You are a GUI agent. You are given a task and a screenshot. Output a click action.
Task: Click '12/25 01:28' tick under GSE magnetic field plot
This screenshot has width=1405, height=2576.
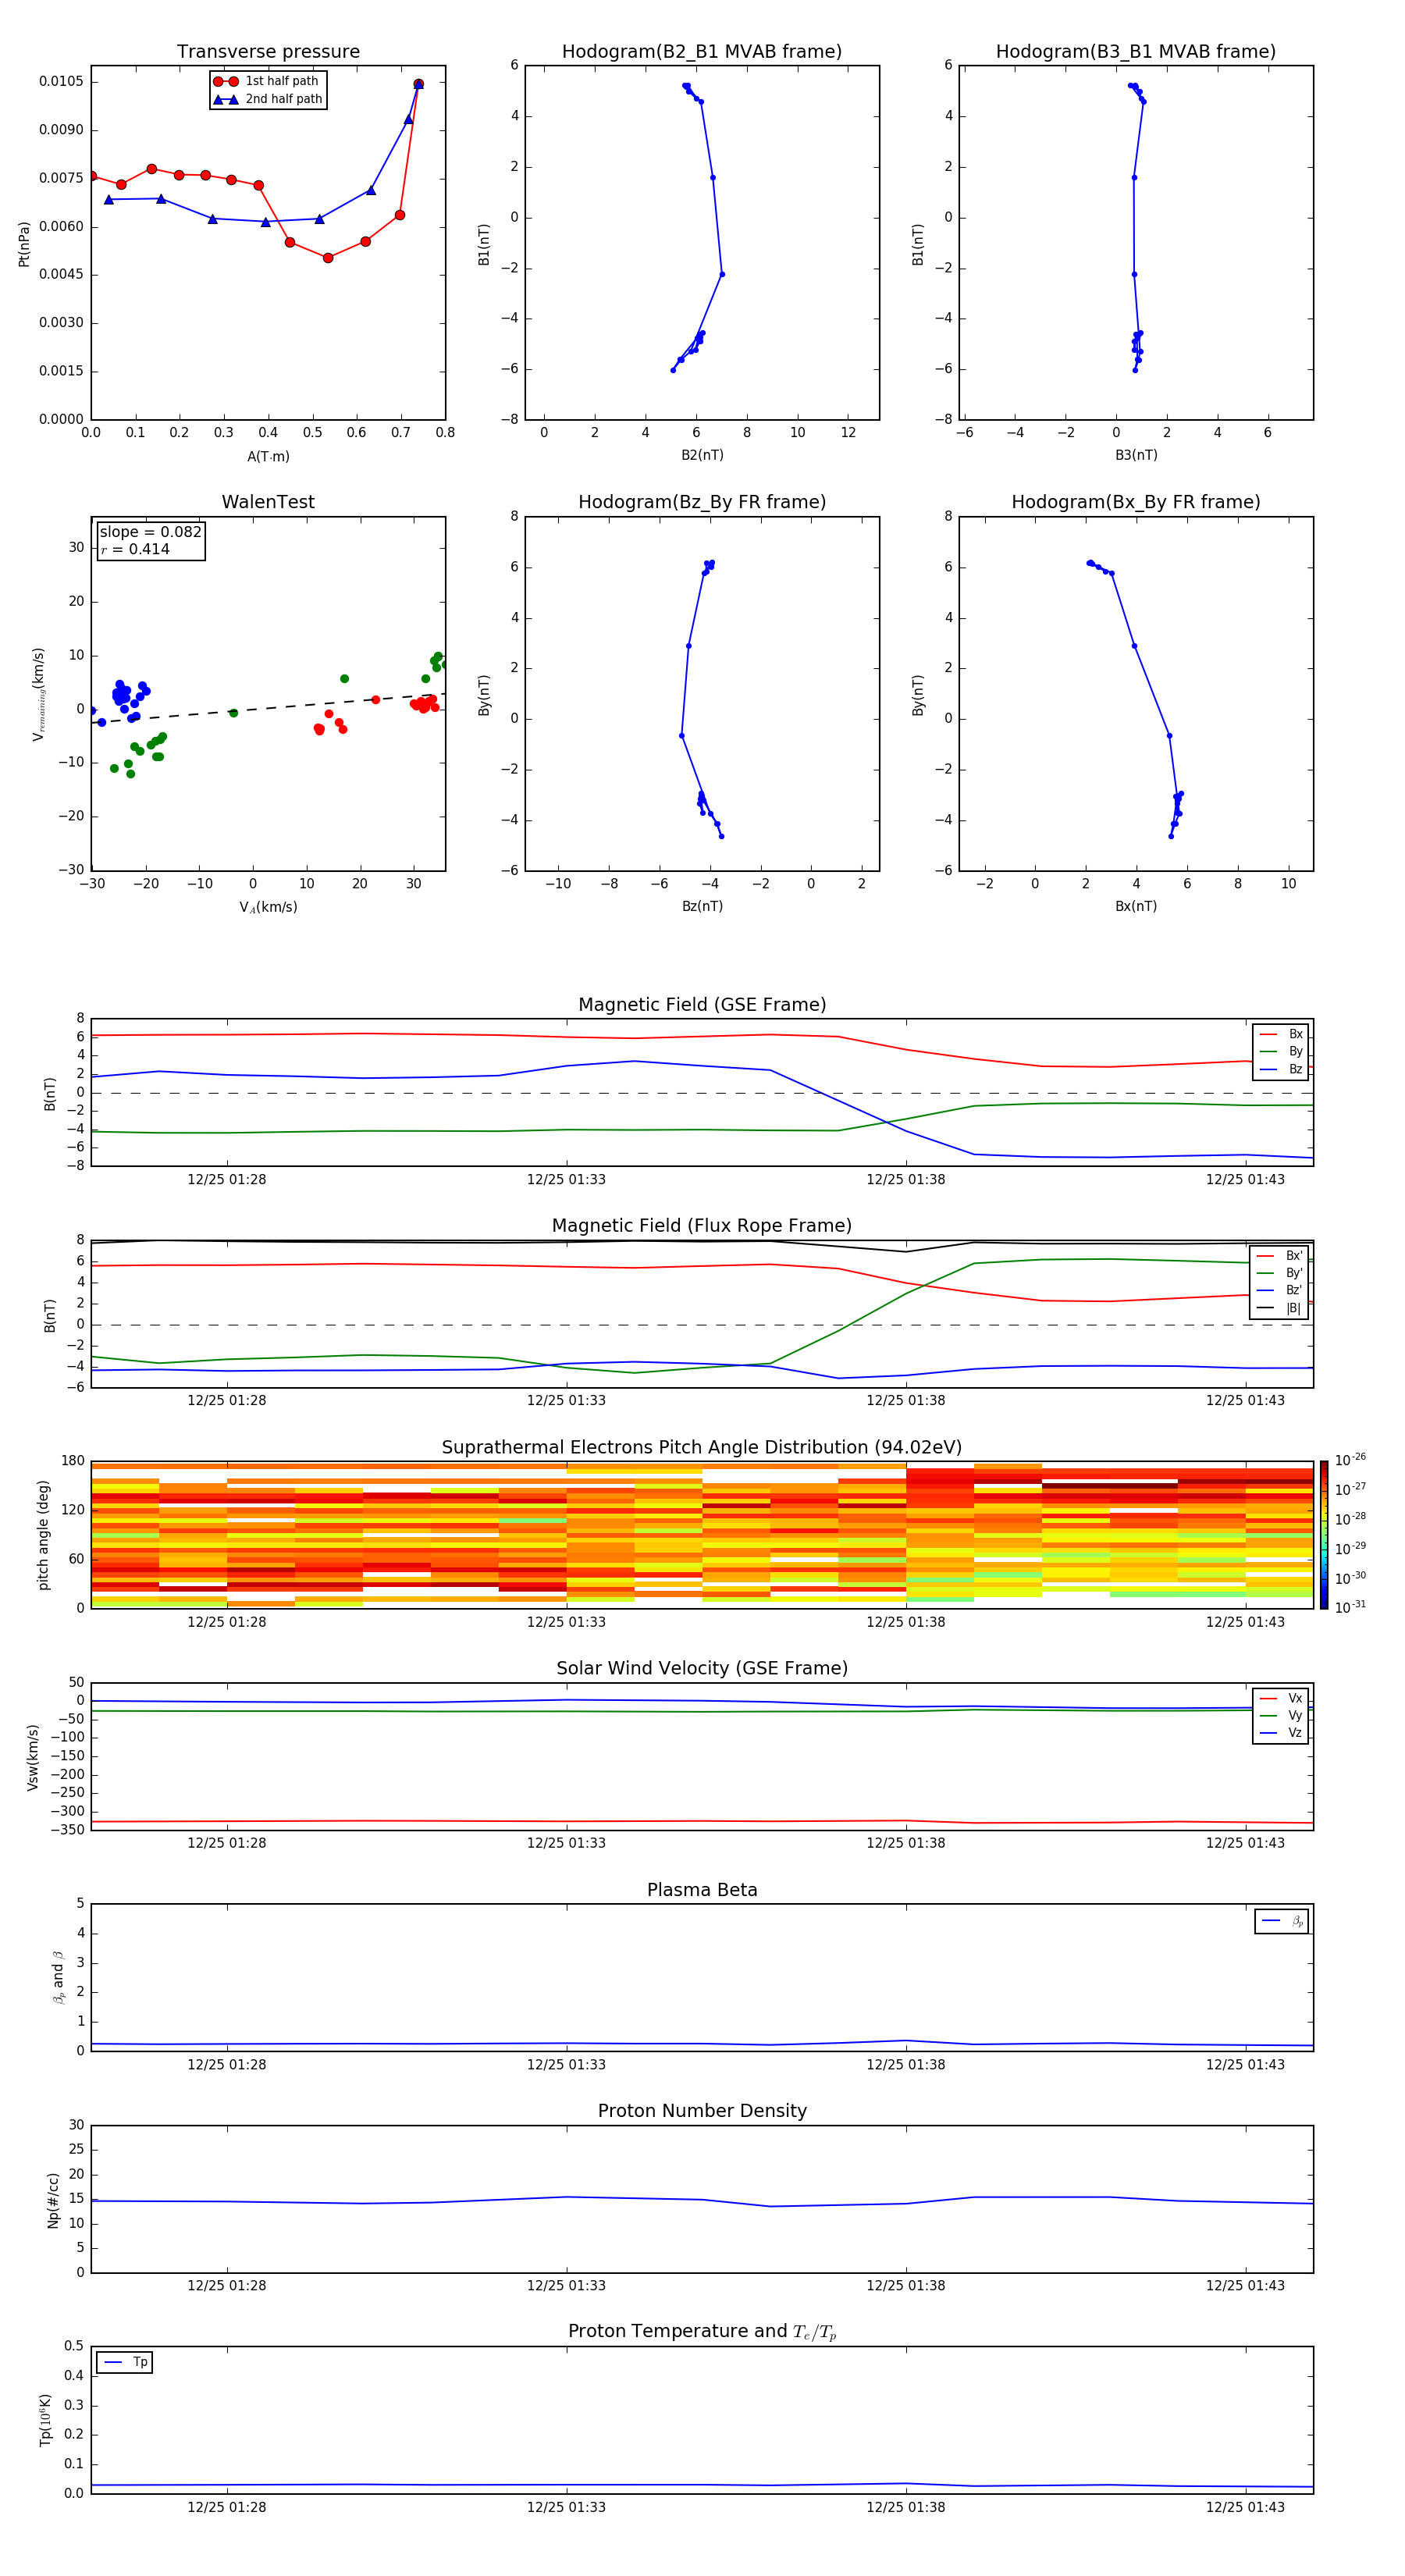tap(227, 1180)
